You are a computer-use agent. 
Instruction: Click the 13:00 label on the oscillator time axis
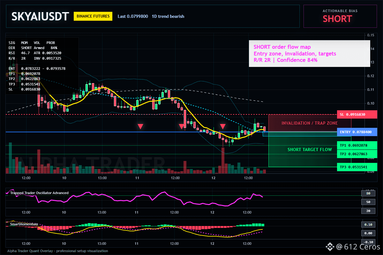point(102,212)
